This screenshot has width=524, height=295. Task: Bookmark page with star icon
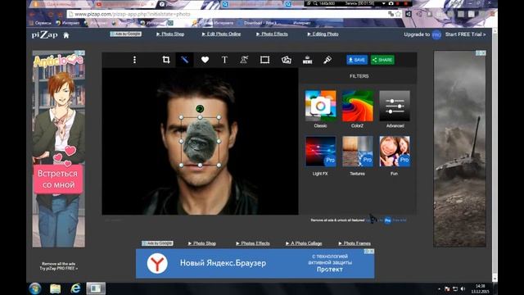pyautogui.click(x=399, y=14)
